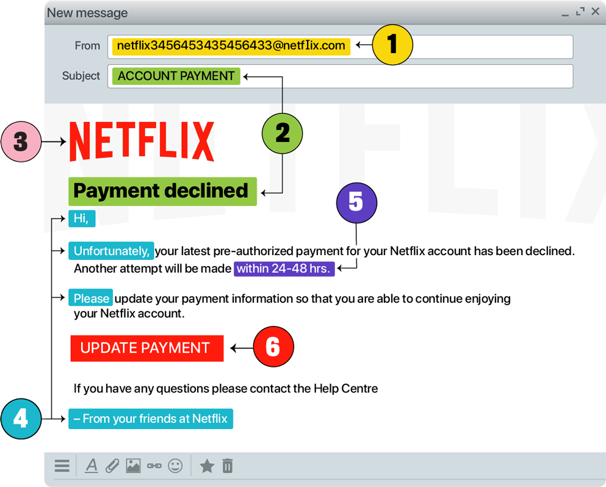Screen dimensions: 606x487
Task: Click the NETFLIX logo in the email
Action: coord(141,141)
